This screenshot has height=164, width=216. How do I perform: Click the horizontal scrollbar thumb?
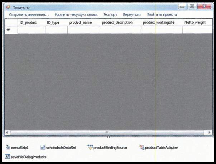107,132
